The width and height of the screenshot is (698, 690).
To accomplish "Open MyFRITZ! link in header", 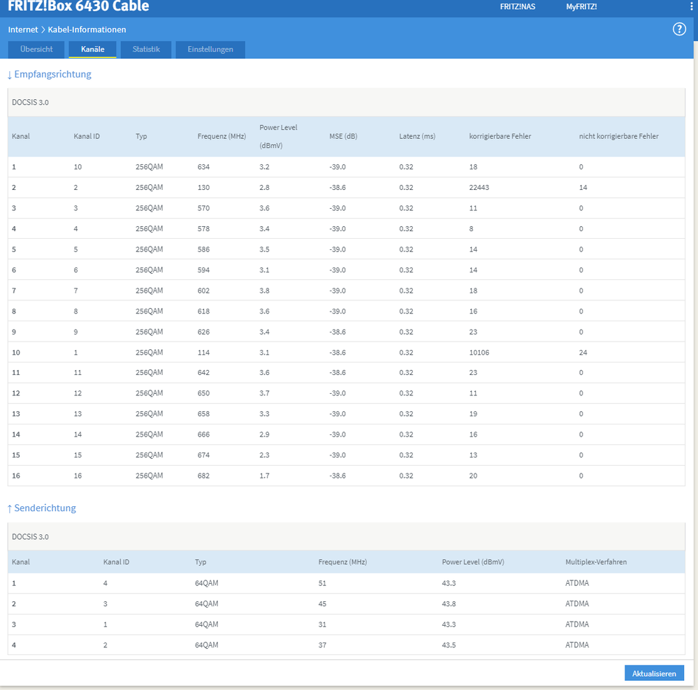I will click(x=581, y=7).
